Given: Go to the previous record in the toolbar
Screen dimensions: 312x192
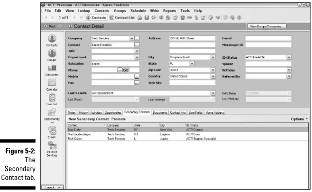Looking at the screenshot, I should [x=52, y=18].
